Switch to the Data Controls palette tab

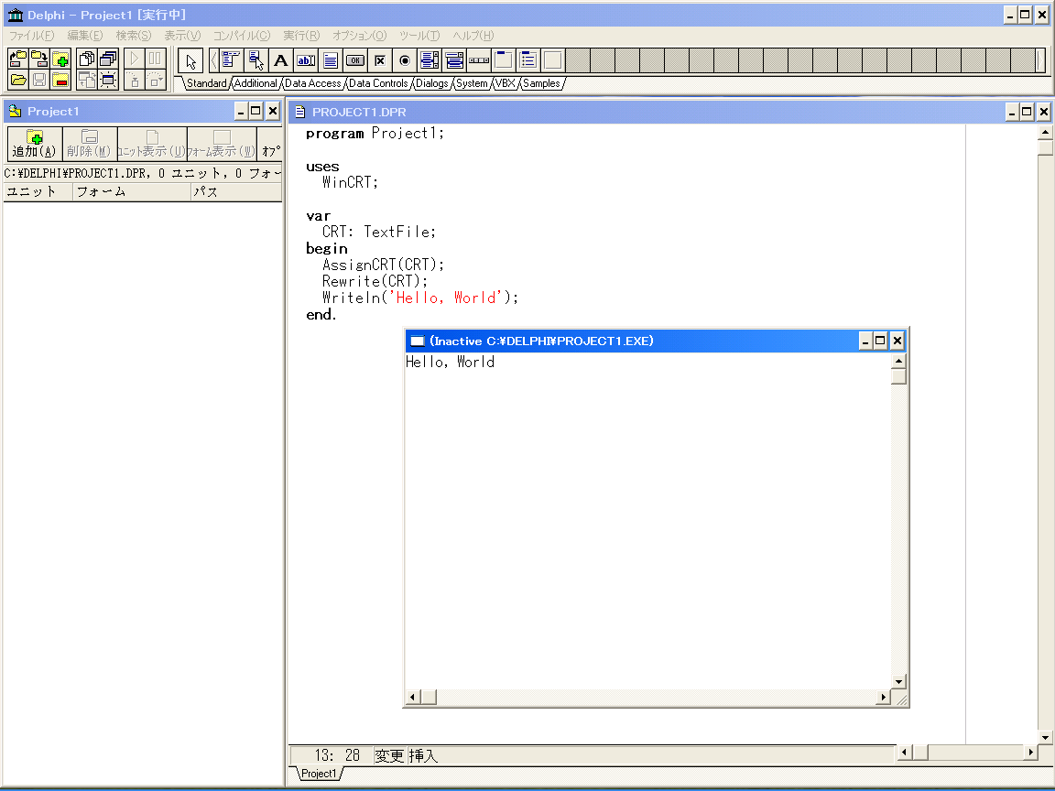[x=379, y=83]
